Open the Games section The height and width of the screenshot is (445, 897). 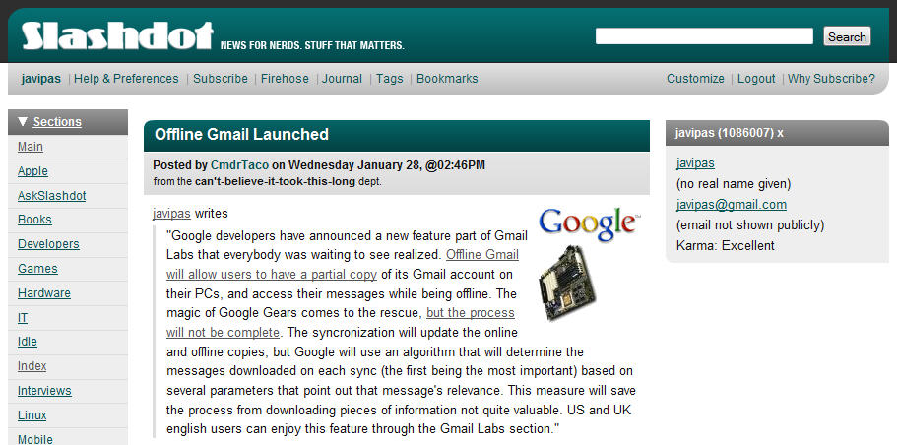(x=37, y=268)
